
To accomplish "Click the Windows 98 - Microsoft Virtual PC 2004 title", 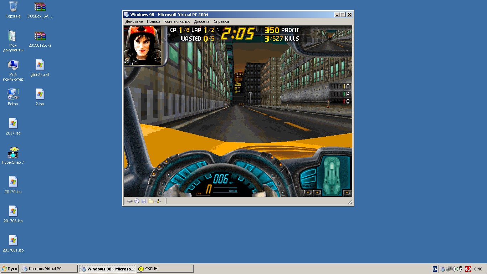I will coord(169,15).
